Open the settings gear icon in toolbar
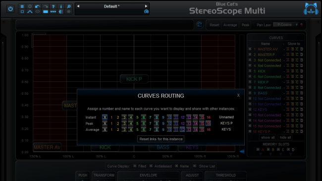Screen dimensions: 322x181 click(30, 6)
